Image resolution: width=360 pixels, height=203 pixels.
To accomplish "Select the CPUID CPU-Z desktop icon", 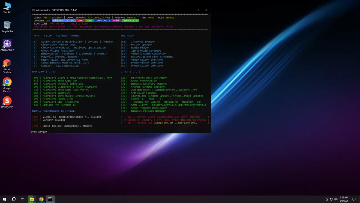I will [7, 46].
